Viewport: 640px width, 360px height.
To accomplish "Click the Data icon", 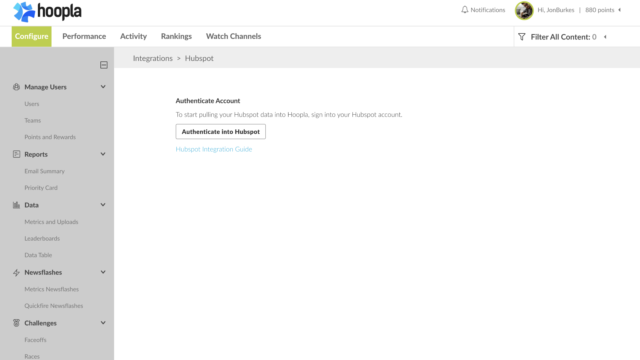I will [16, 204].
